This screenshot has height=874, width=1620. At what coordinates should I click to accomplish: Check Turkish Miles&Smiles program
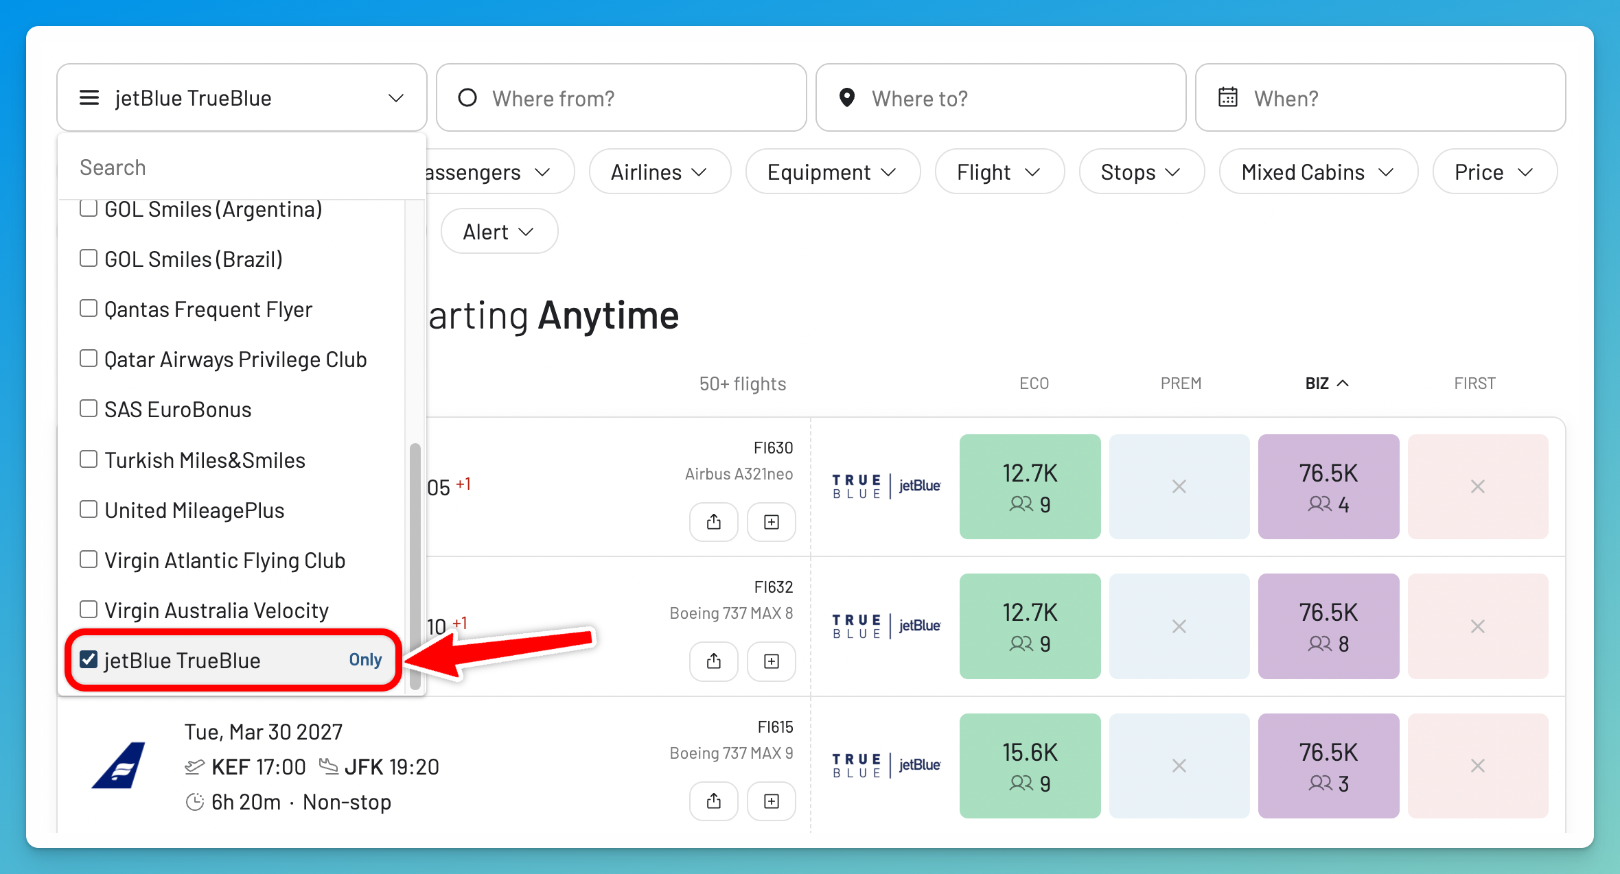click(x=89, y=459)
